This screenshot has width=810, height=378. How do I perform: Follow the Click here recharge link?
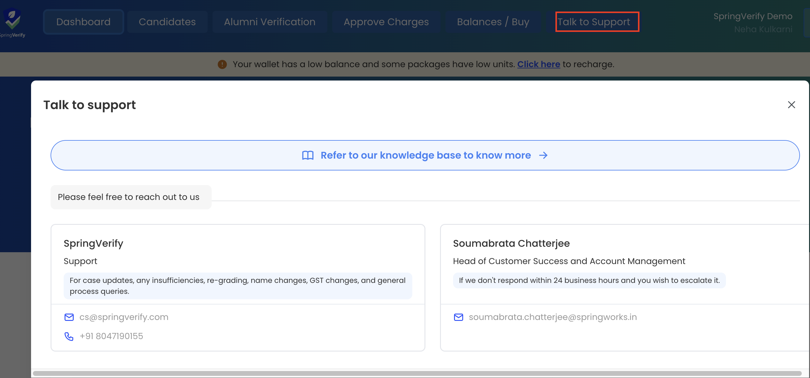pos(538,64)
